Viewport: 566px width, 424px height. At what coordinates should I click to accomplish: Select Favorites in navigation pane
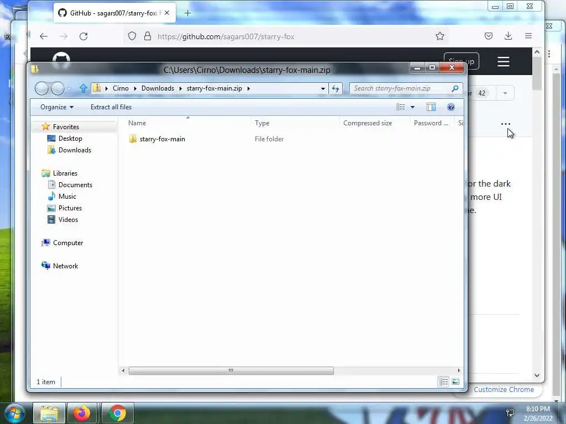click(x=66, y=127)
